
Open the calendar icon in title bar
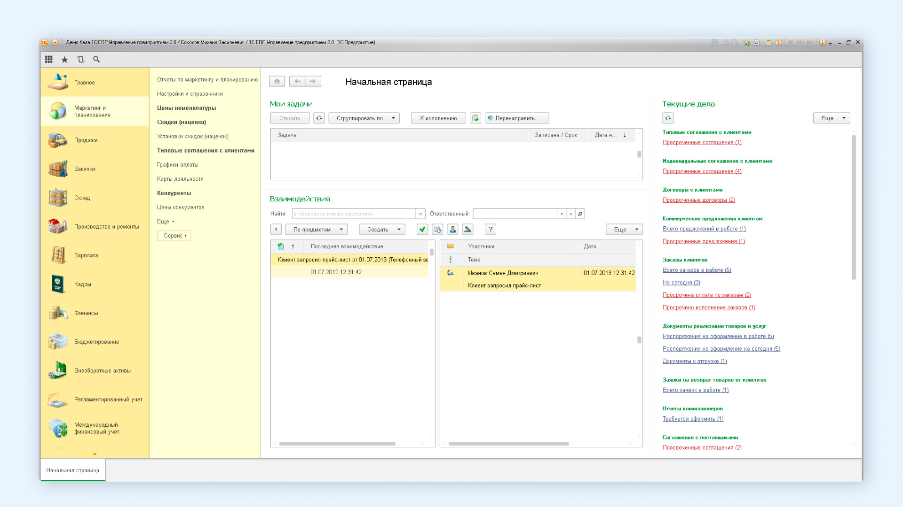[779, 42]
